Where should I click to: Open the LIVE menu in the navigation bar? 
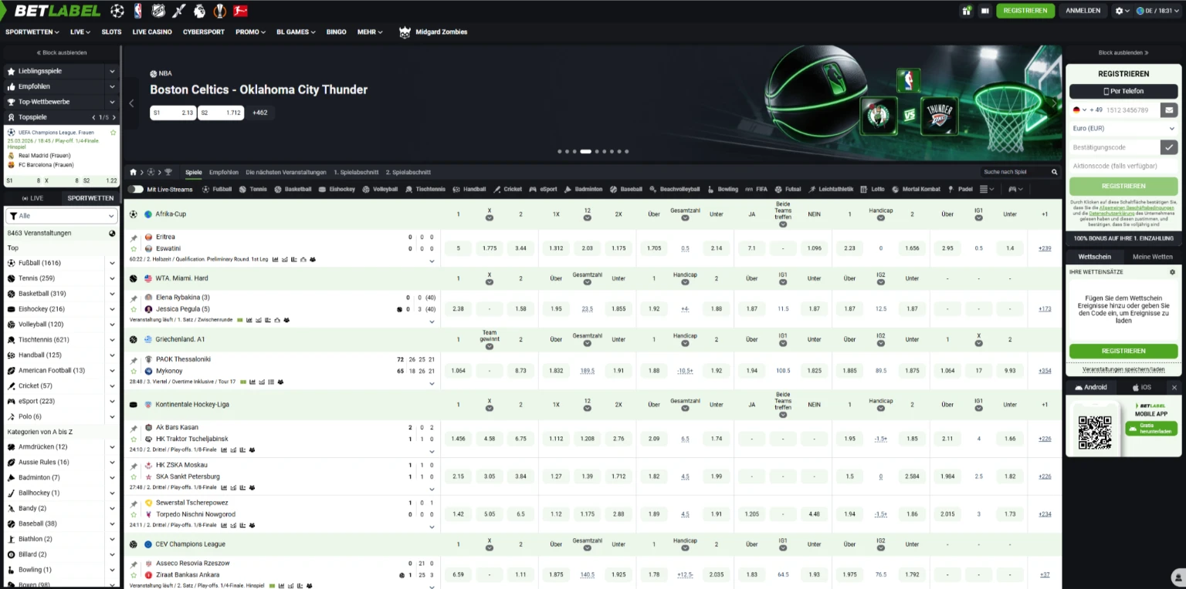(79, 32)
